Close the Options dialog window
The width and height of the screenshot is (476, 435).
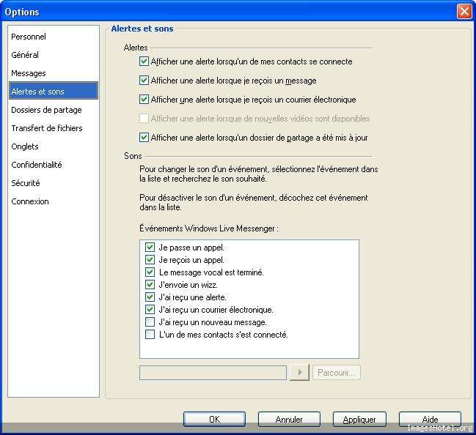pos(464,12)
